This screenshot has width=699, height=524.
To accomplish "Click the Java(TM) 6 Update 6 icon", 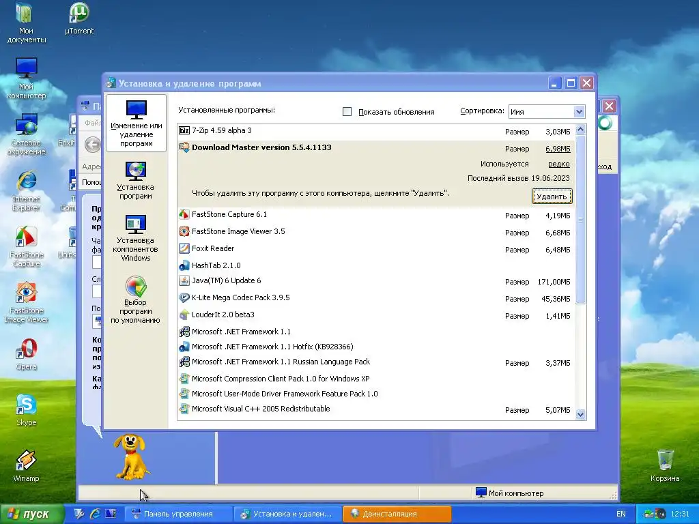I will coord(184,280).
